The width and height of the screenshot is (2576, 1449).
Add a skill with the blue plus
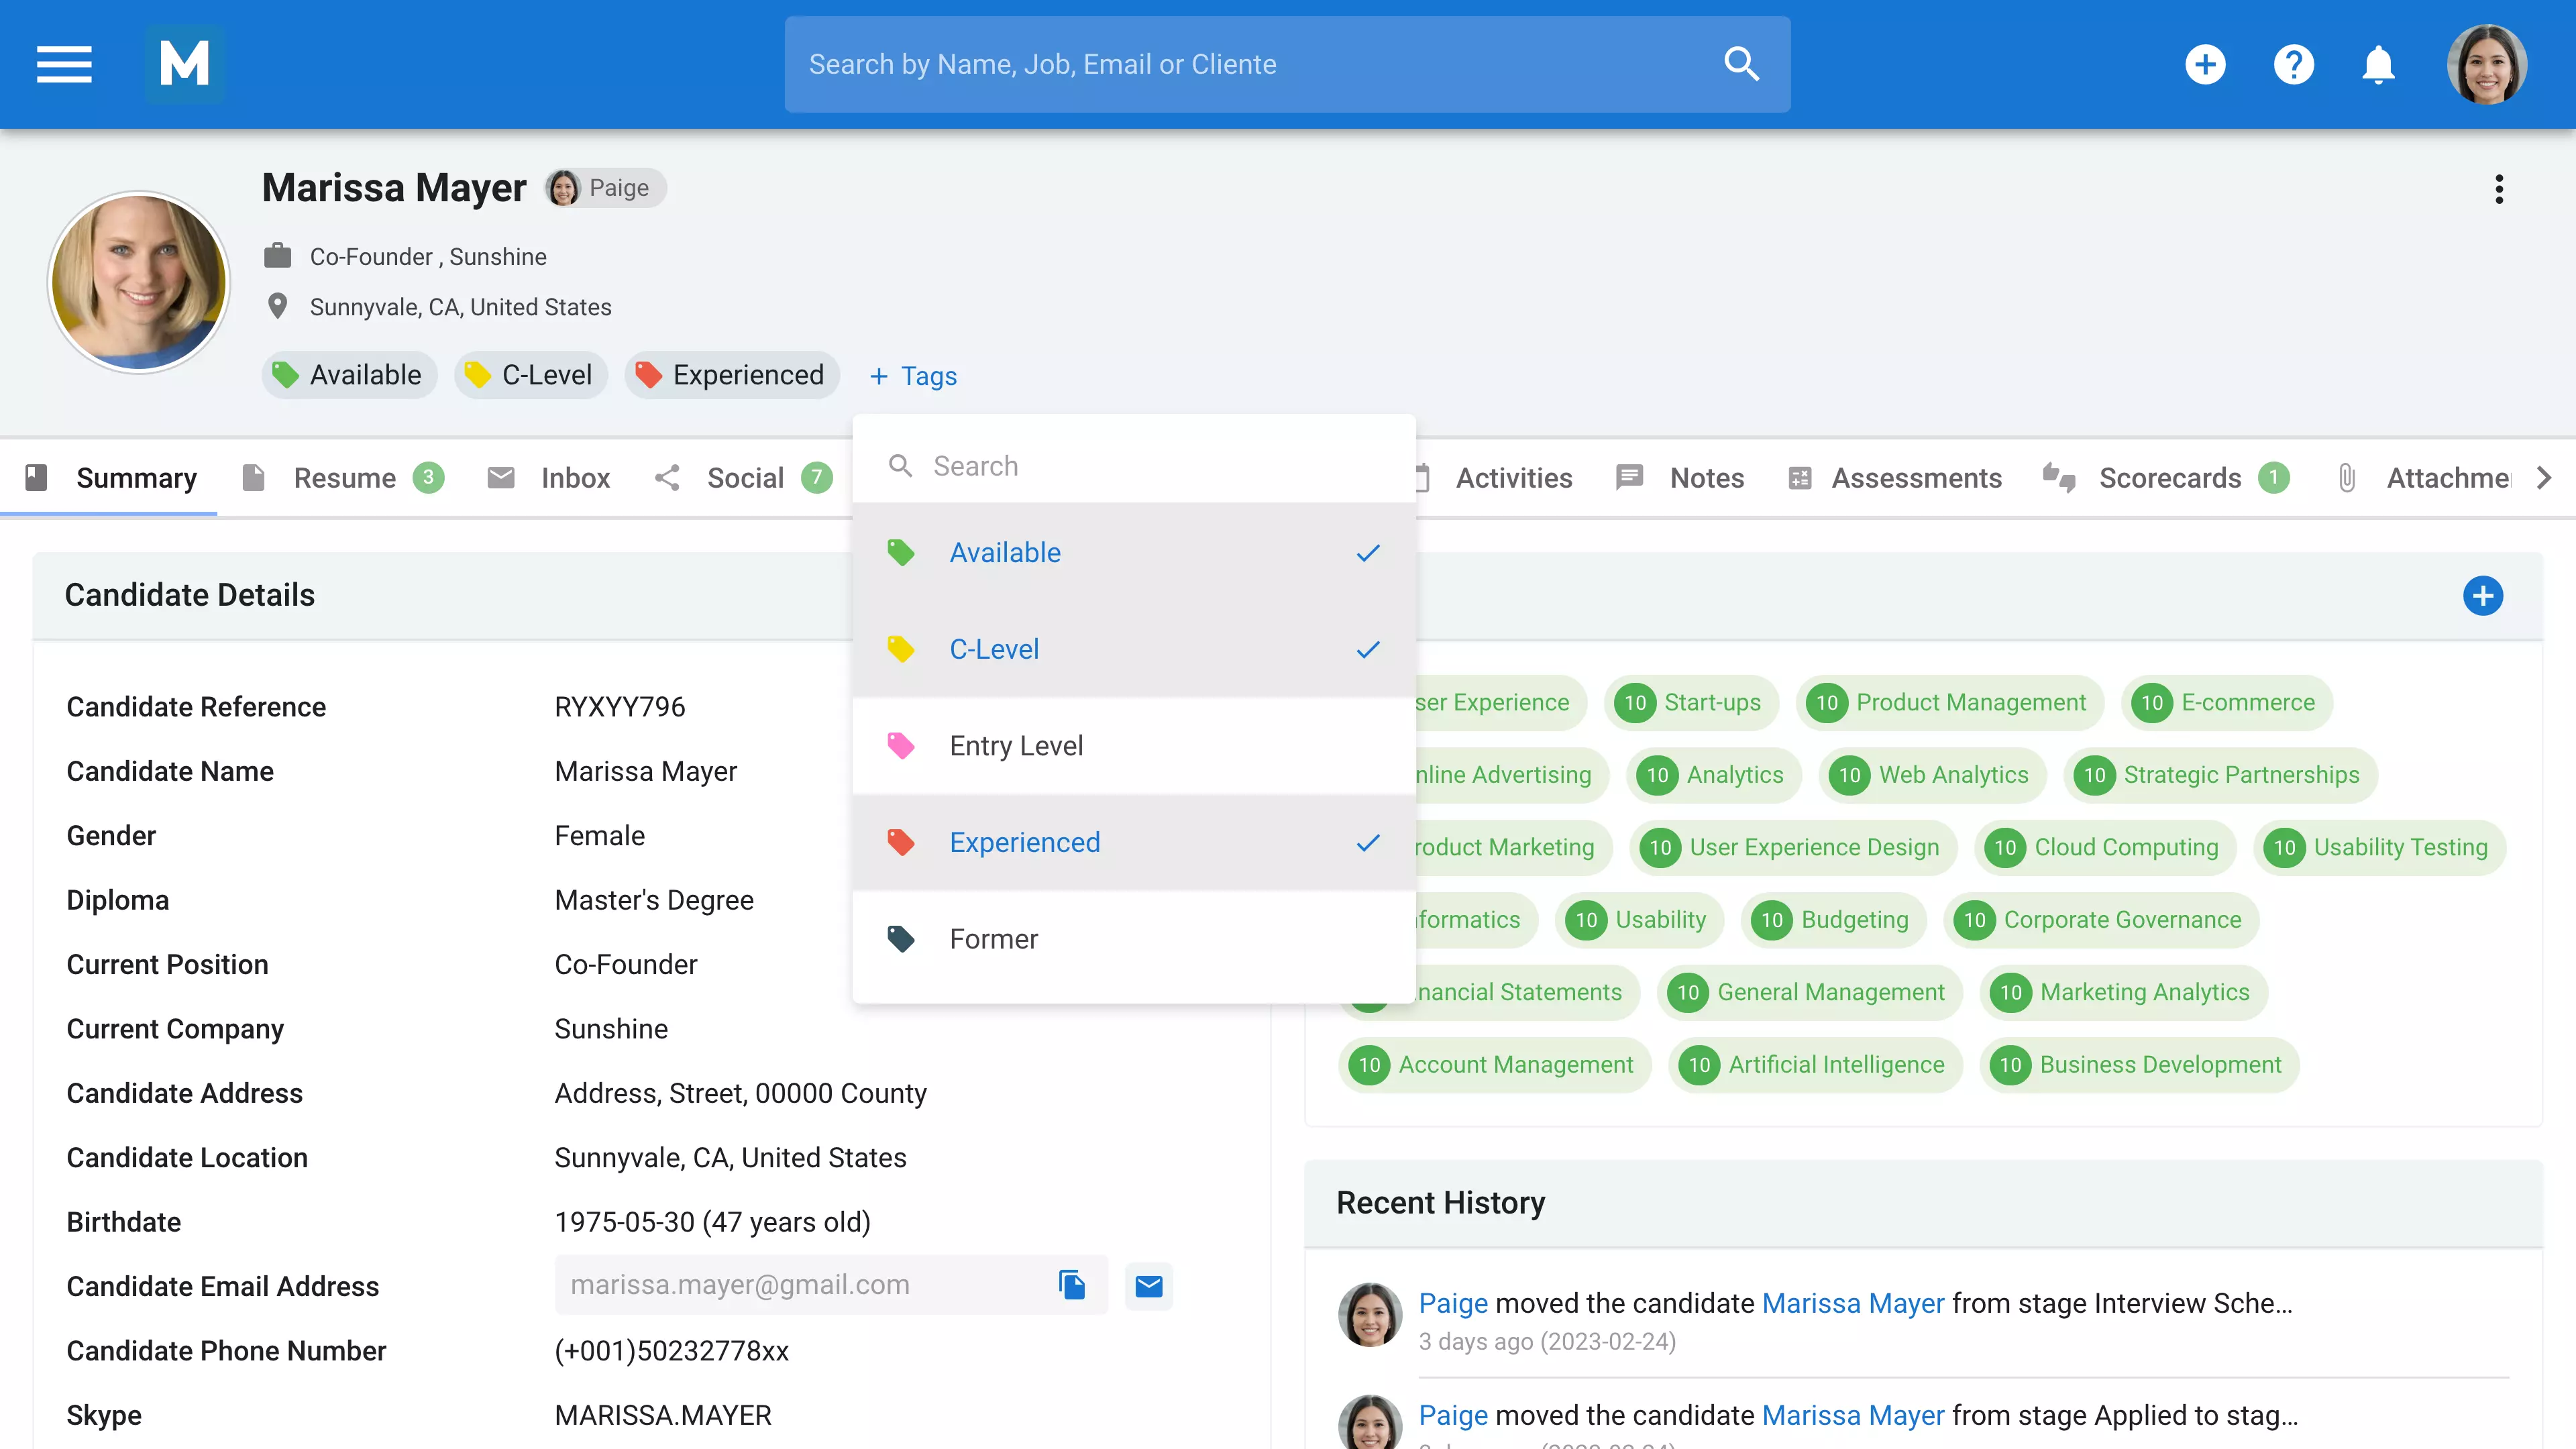tap(2482, 596)
